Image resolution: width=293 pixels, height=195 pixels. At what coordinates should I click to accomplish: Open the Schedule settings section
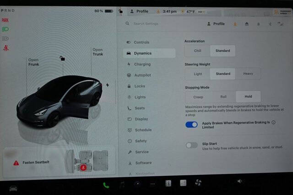151,130
